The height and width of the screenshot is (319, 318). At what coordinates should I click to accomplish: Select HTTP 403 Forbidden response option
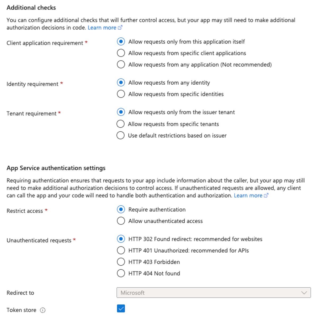pyautogui.click(x=121, y=262)
